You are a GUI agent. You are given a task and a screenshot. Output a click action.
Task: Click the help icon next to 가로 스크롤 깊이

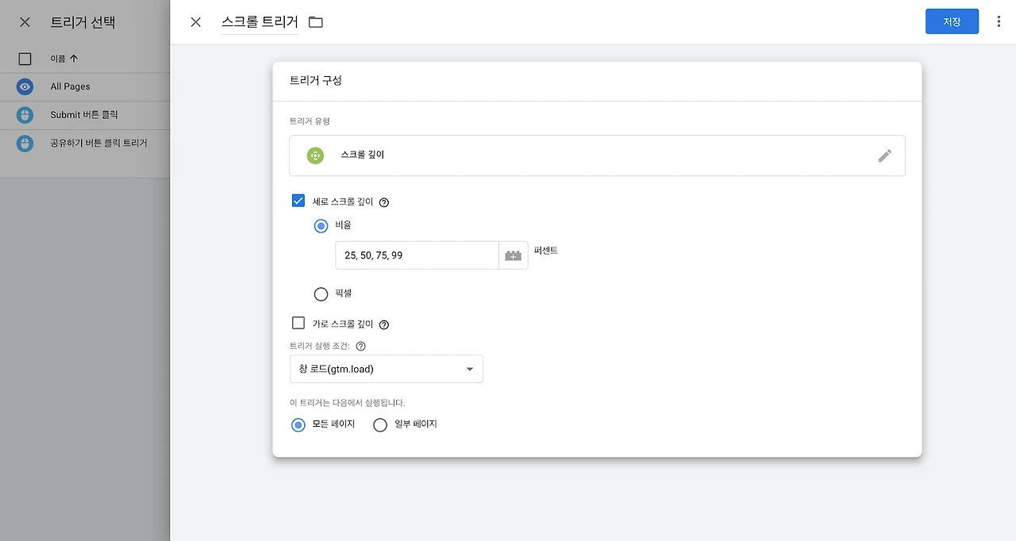(x=384, y=324)
